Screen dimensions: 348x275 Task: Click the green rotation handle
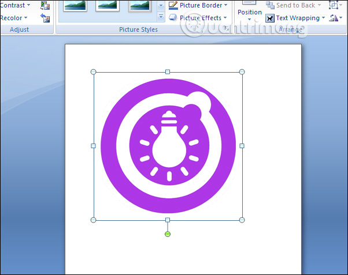pos(168,234)
